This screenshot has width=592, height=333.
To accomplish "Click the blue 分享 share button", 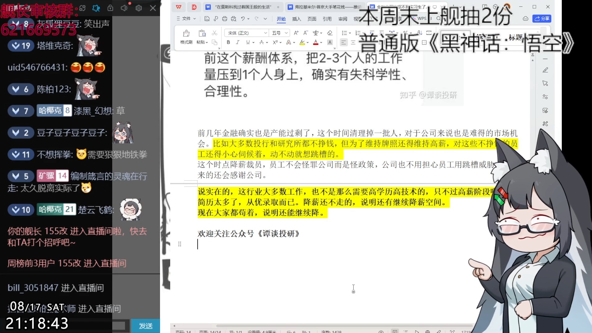I will pyautogui.click(x=542, y=19).
